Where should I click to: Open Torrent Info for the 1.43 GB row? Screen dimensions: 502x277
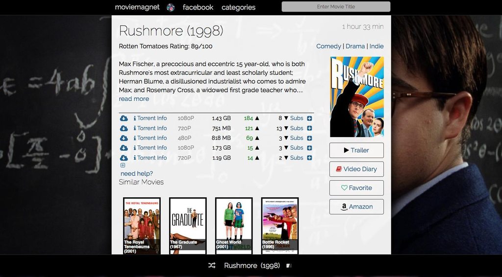click(150, 118)
